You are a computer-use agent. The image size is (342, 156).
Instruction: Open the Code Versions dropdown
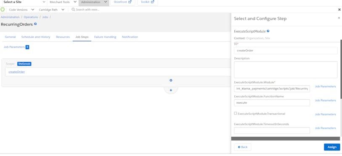click(21, 10)
